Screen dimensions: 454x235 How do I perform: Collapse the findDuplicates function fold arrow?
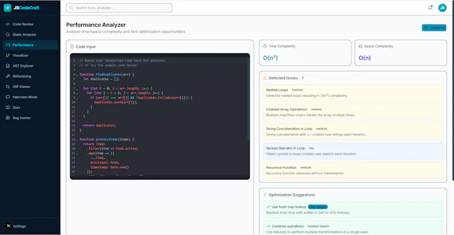(77, 75)
